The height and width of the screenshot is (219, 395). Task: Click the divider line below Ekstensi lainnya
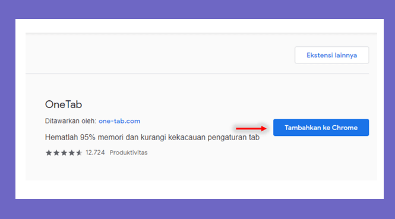197,74
